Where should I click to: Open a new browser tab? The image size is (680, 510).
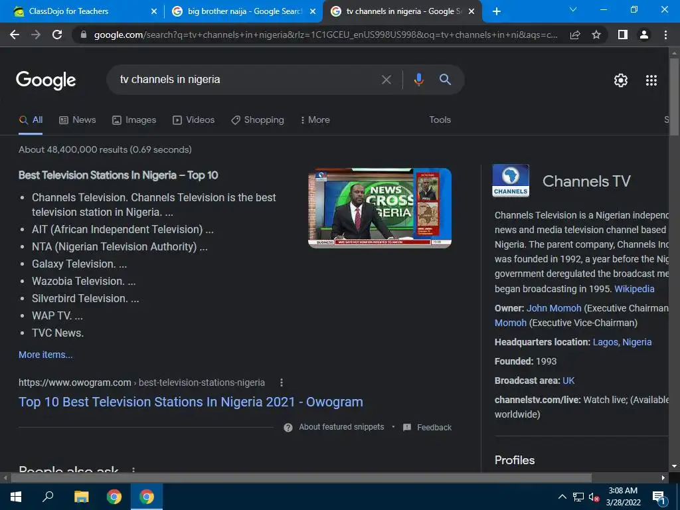pos(497,11)
